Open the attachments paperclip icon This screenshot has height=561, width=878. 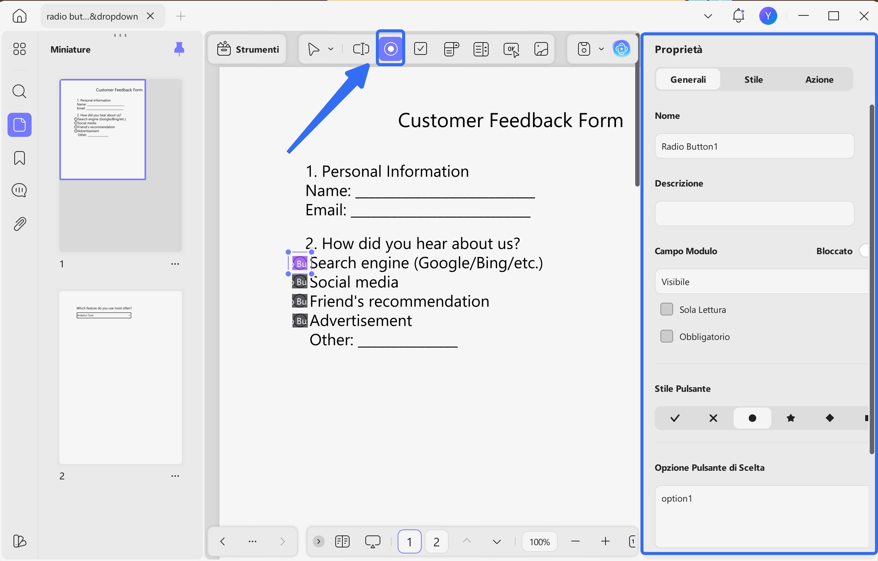20,224
